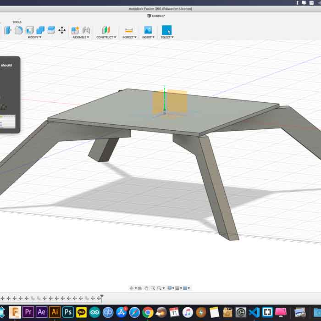The image size is (321, 321).
Task: Choose the Shell tool in Modify
Action: tap(29, 30)
